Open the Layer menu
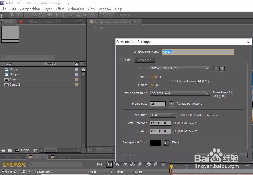Viewport: 253px width, 175px height. coord(48,9)
